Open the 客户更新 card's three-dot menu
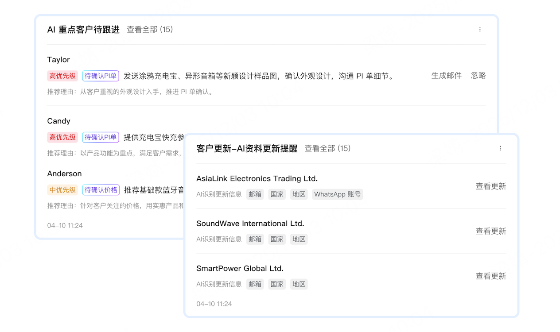 (500, 149)
